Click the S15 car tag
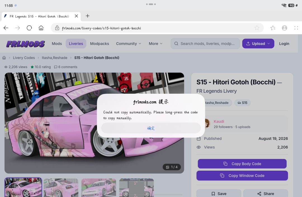Image resolution: width=302 pixels, height=197 pixels. (242, 103)
